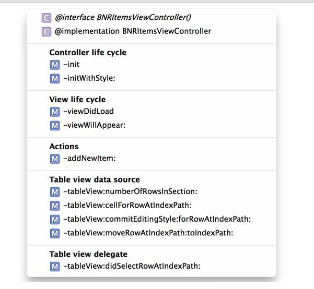The width and height of the screenshot is (314, 289).
Task: Select the -init method entry
Action: tap(71, 64)
